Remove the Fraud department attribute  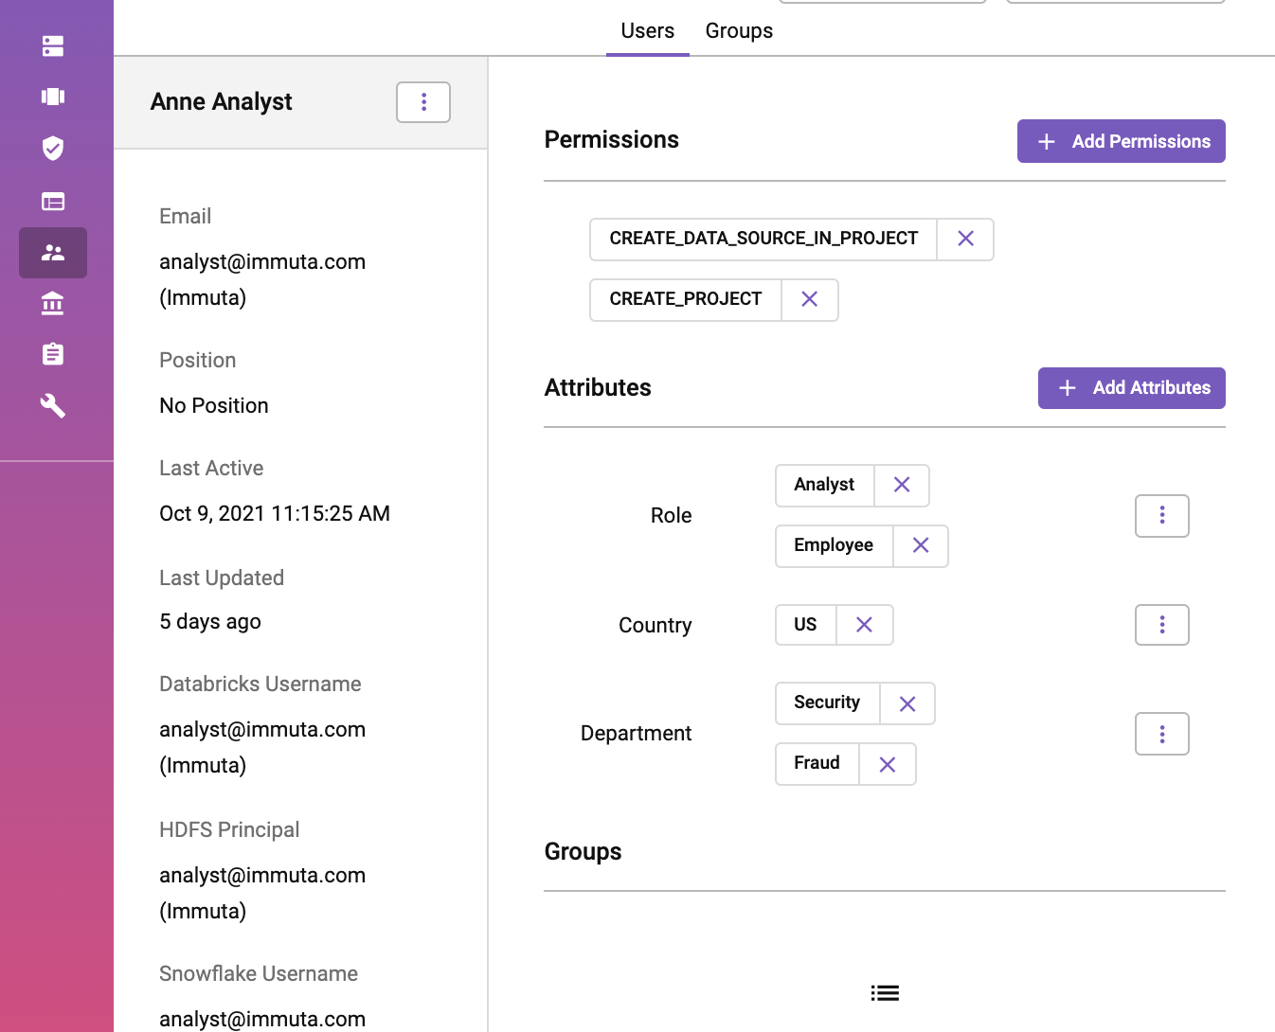point(888,764)
